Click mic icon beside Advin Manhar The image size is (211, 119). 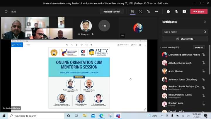pos(204,71)
